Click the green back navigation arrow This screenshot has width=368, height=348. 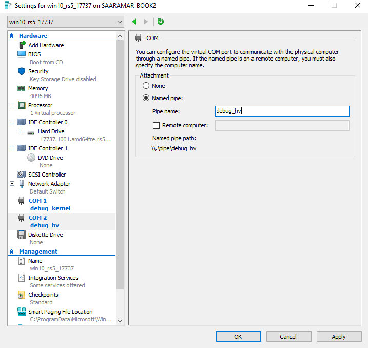tap(134, 22)
